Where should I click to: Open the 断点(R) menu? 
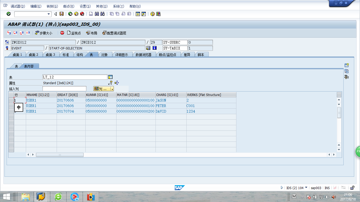[69, 6]
